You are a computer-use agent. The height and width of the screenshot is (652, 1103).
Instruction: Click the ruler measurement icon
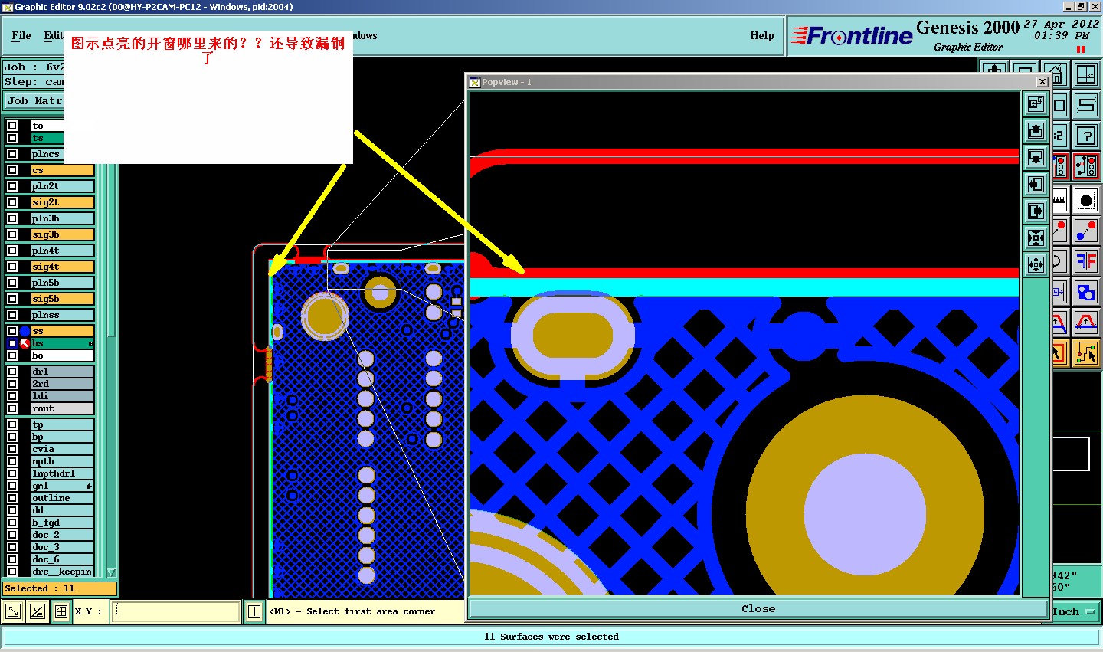(1059, 201)
